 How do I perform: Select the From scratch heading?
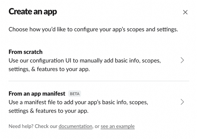pos(26,52)
